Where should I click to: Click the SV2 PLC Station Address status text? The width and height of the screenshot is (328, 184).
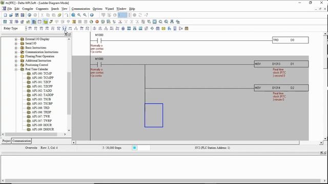(212, 148)
